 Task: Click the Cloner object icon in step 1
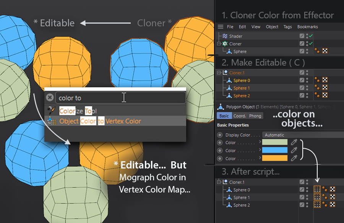click(225, 43)
